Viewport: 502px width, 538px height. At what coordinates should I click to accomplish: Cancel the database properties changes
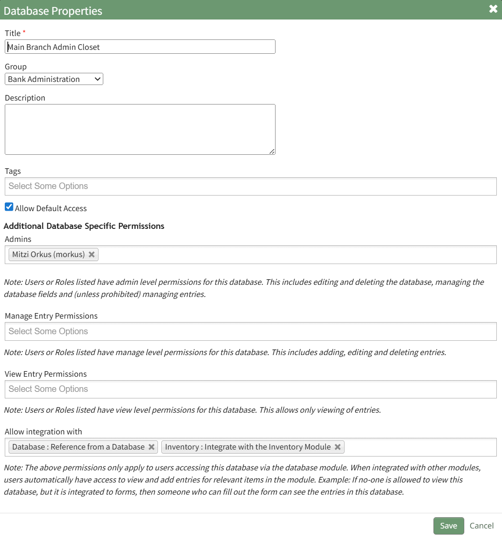click(482, 526)
